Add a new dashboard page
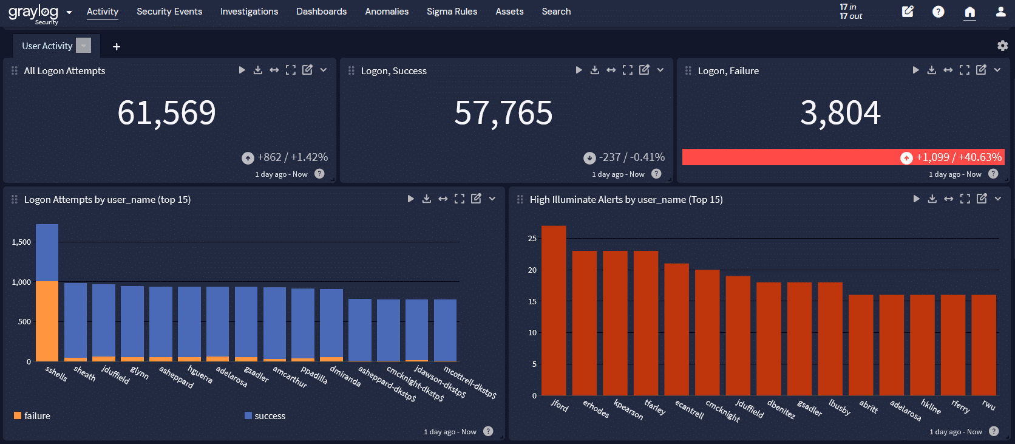The image size is (1015, 444). (x=117, y=46)
